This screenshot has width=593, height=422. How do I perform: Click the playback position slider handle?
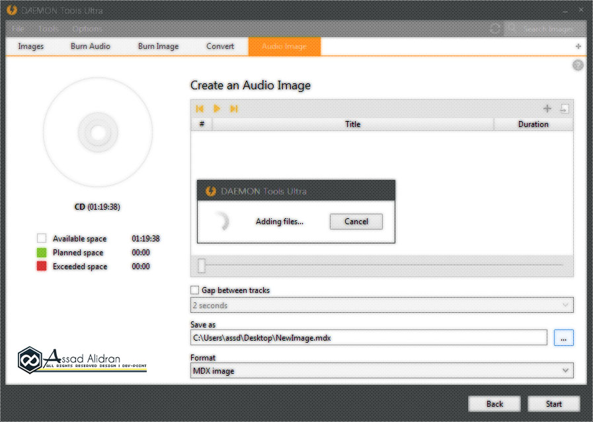coord(202,265)
